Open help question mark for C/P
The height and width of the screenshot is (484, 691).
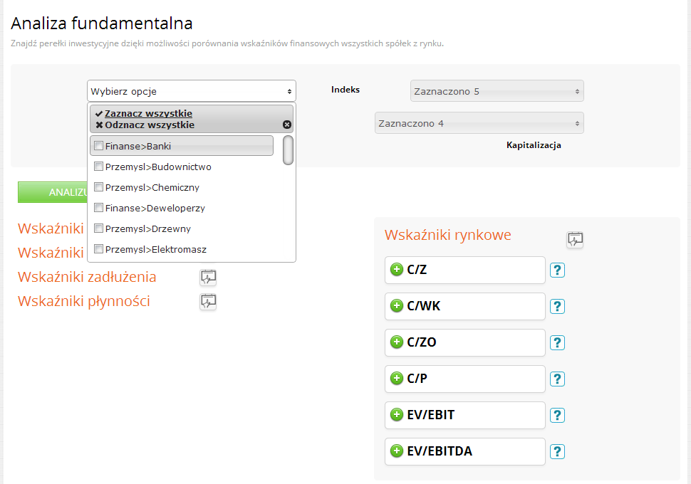(x=558, y=379)
